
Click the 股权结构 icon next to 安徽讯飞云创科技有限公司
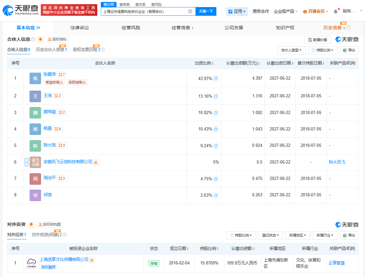pyautogui.click(x=96, y=162)
